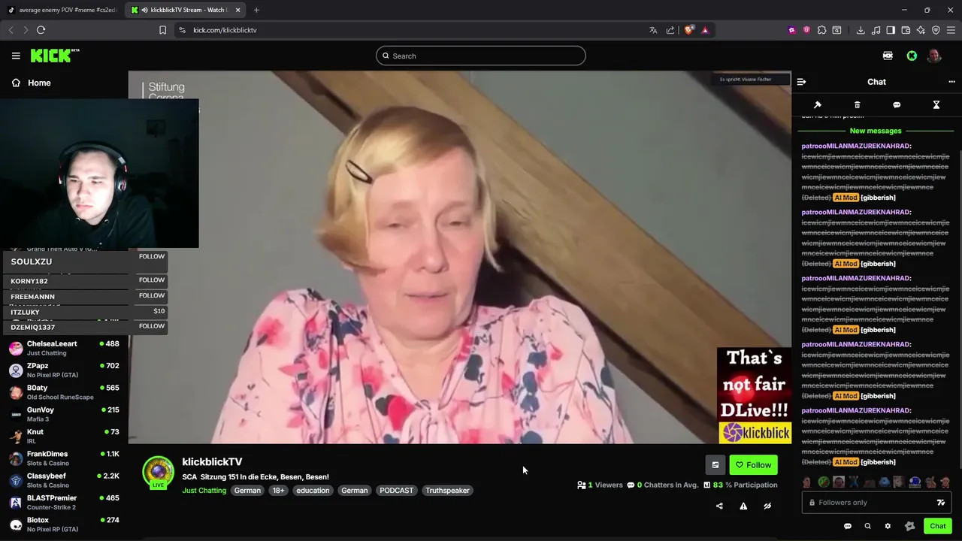Click the first German tag
The width and height of the screenshot is (962, 541).
coord(247,491)
